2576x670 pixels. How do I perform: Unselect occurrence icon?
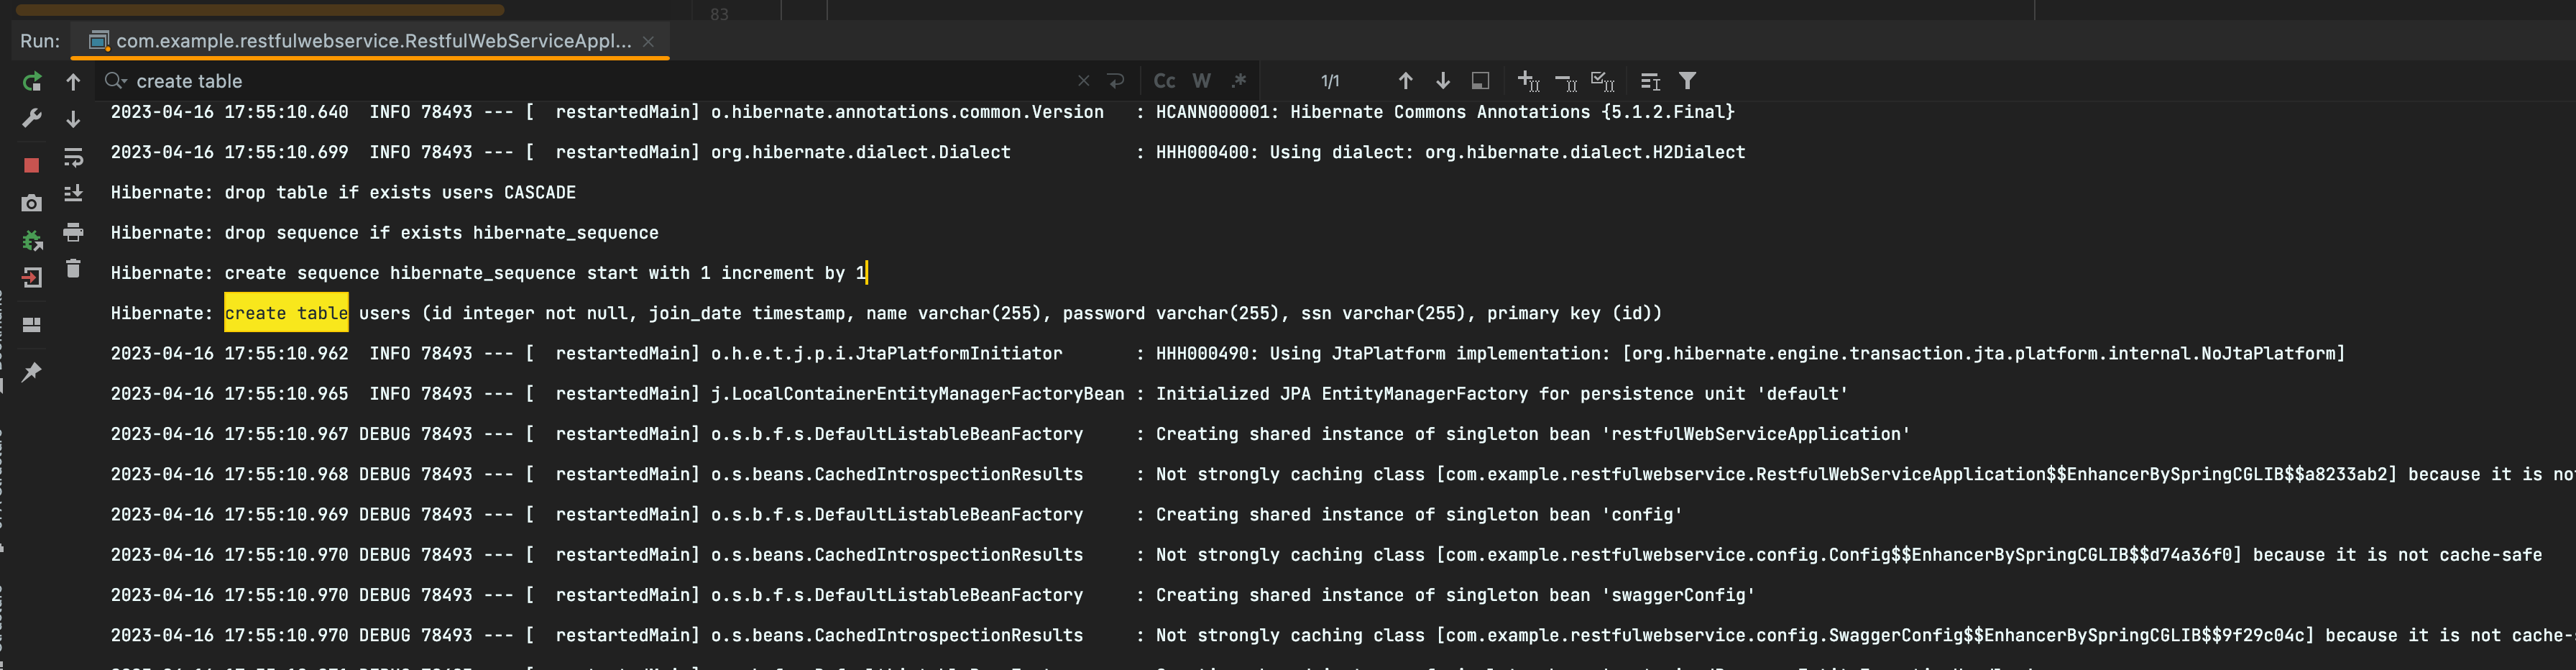(x=1566, y=81)
